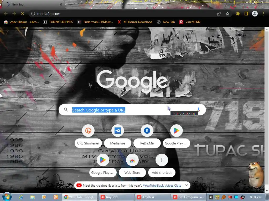Switch to the first AnyDesk taskbar button
The image size is (269, 201).
pos(116,197)
